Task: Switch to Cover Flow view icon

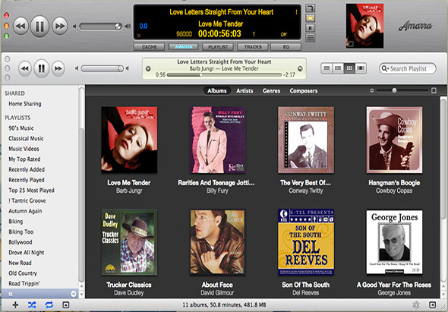Action: 361,68
